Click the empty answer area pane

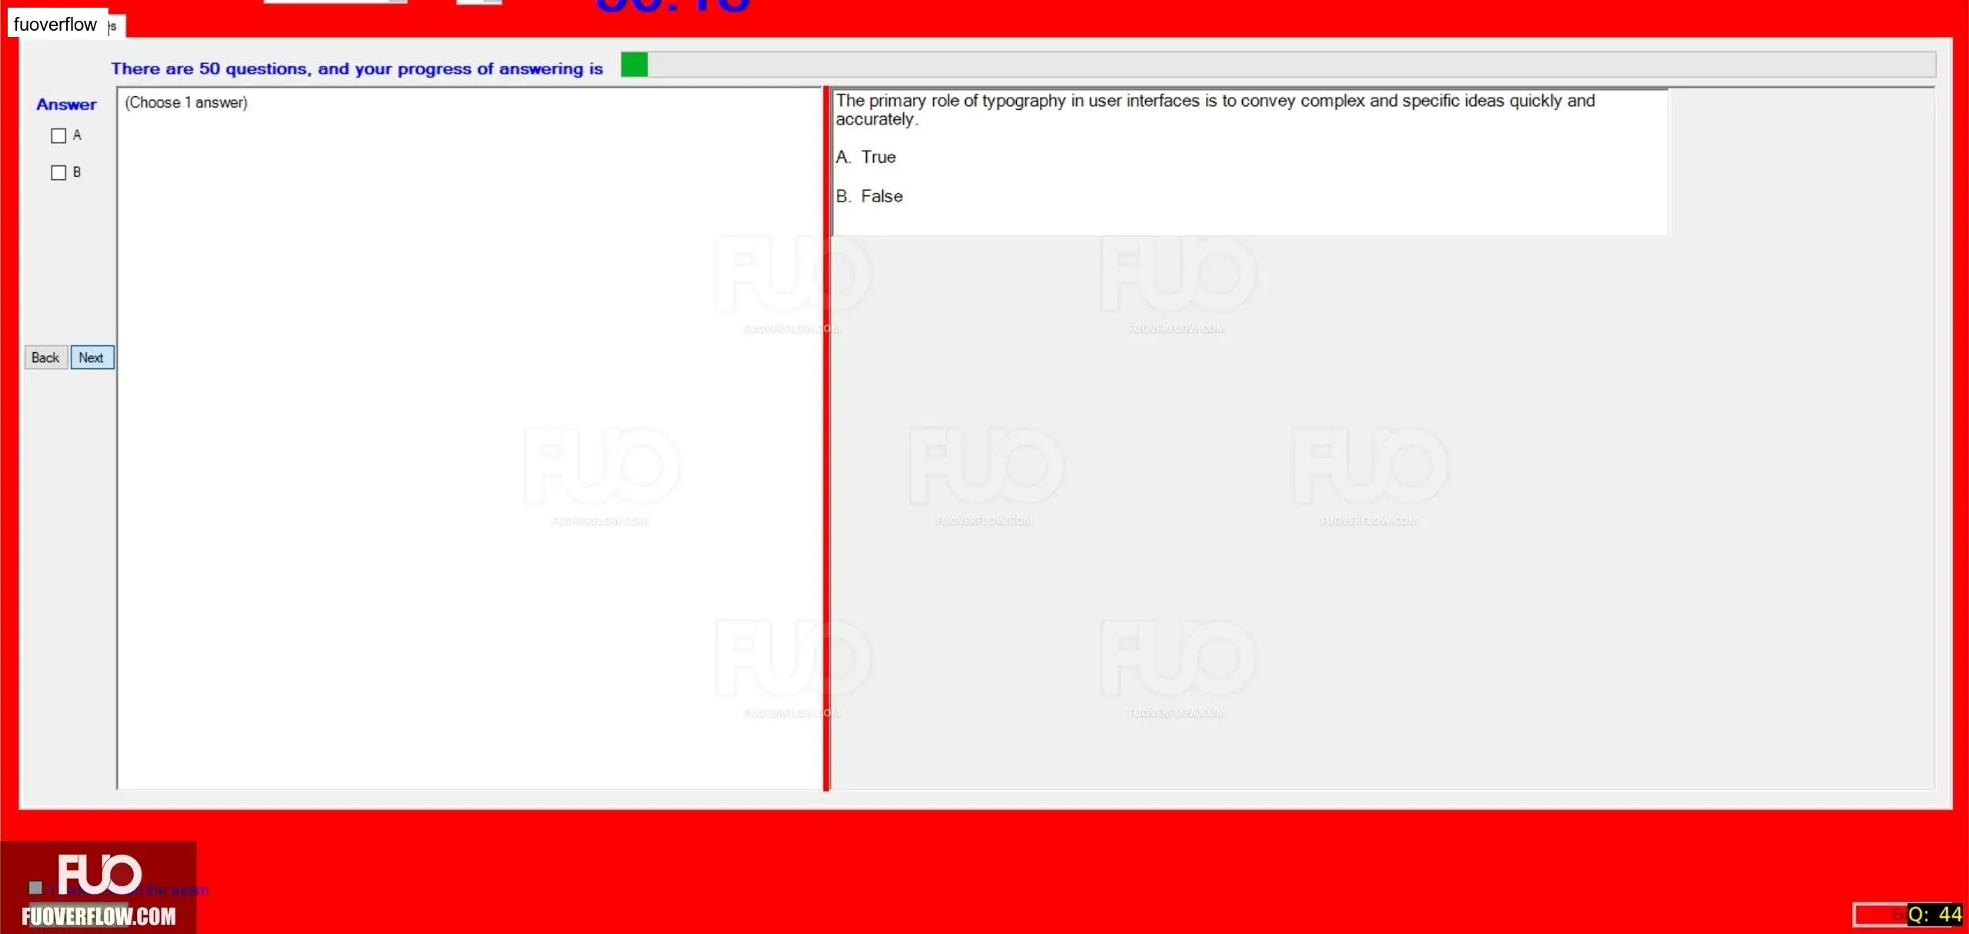click(x=469, y=438)
